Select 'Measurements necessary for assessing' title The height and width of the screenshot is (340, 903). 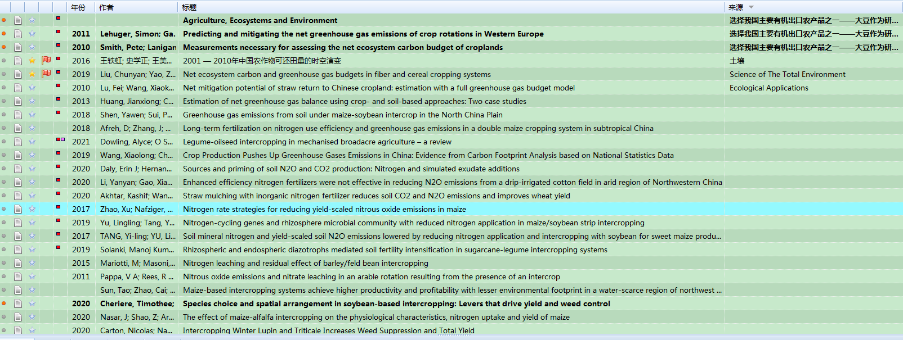(343, 47)
